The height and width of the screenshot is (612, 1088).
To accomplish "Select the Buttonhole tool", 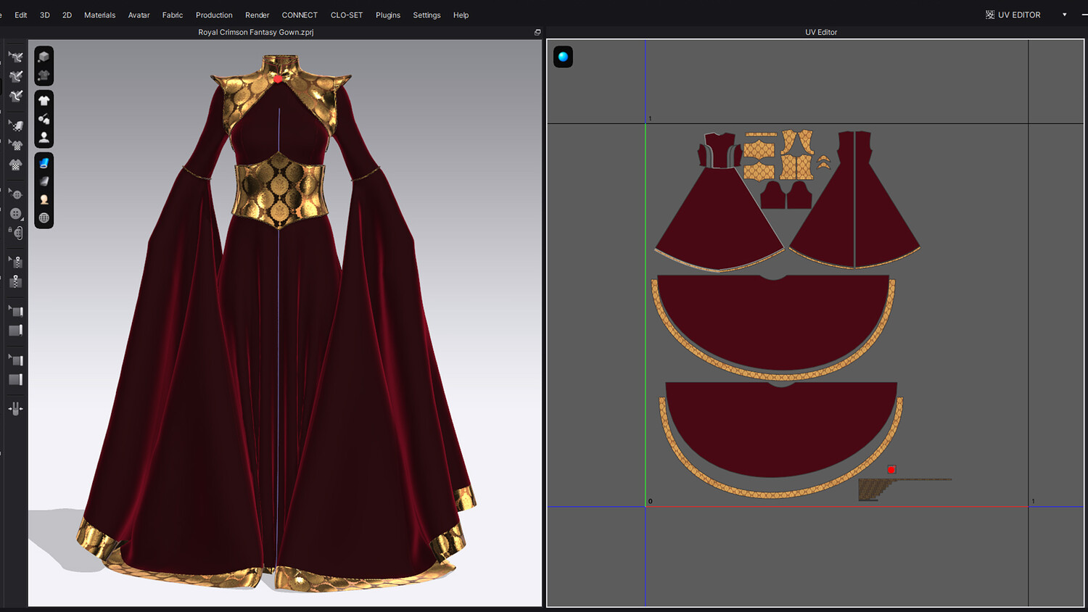I will [15, 233].
